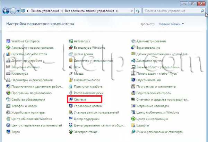Image resolution: width=208 pixels, height=142 pixels.
Task: Expand the Мелкие значки view dropdown
Action: tap(183, 24)
